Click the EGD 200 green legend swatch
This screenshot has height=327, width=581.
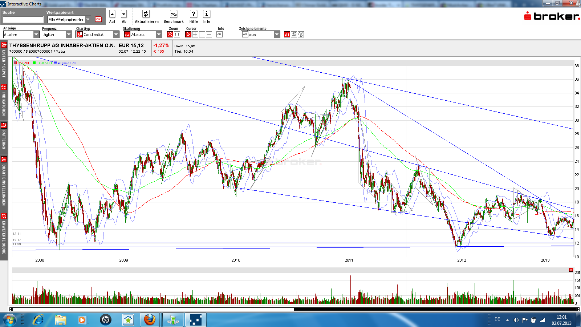click(x=34, y=63)
